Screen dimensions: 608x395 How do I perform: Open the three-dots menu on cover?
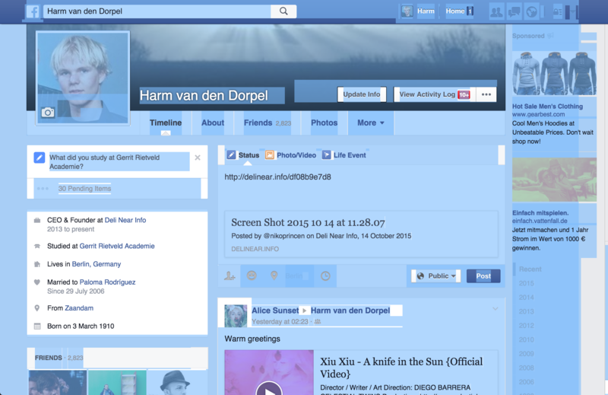486,94
